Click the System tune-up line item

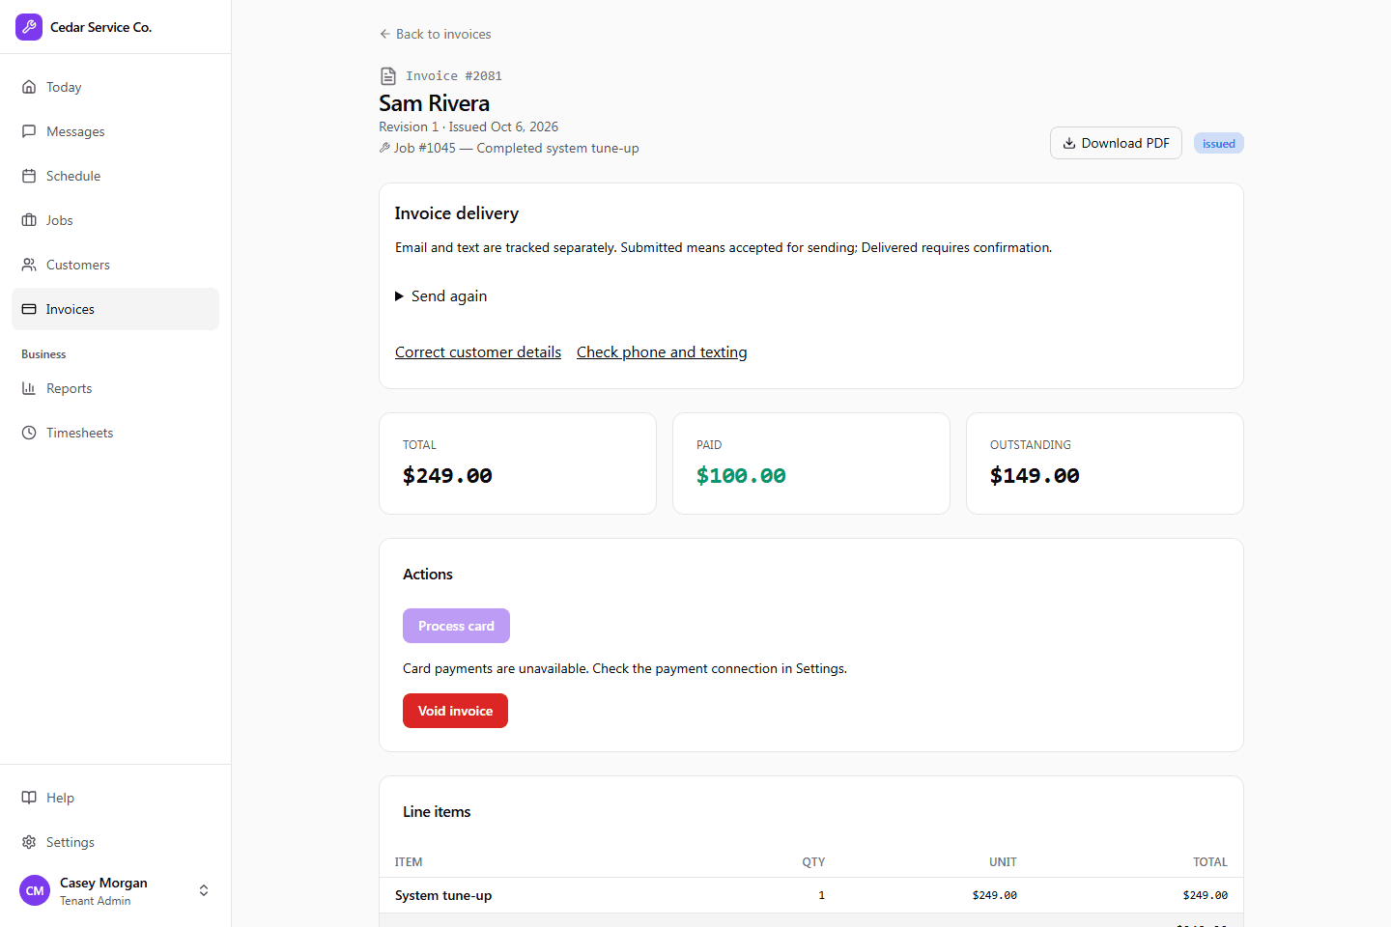pos(443,895)
